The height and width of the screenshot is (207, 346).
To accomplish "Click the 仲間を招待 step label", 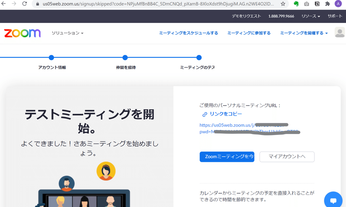I will coord(126,68).
